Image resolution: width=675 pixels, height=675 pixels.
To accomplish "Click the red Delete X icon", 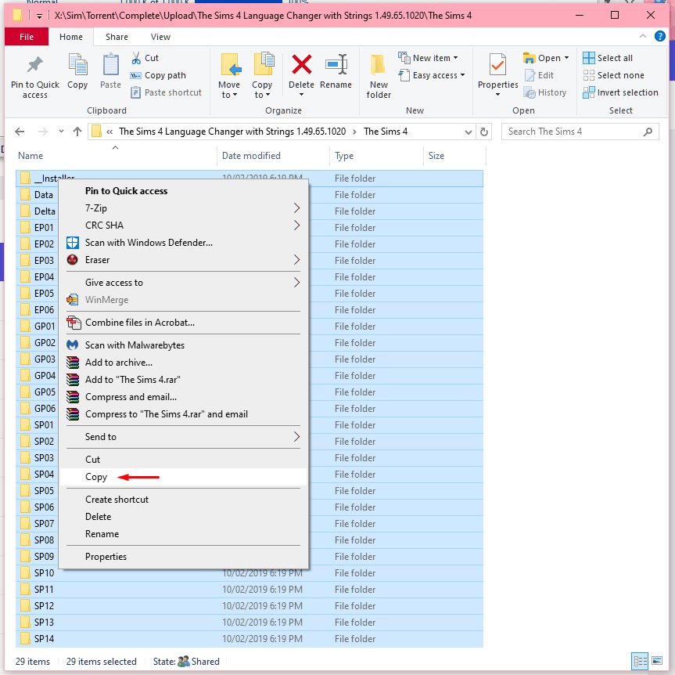I will coord(301,65).
